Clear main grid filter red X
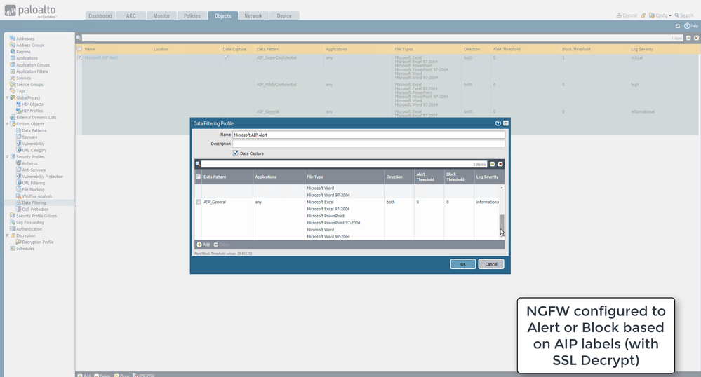The height and width of the screenshot is (377, 701). [696, 38]
